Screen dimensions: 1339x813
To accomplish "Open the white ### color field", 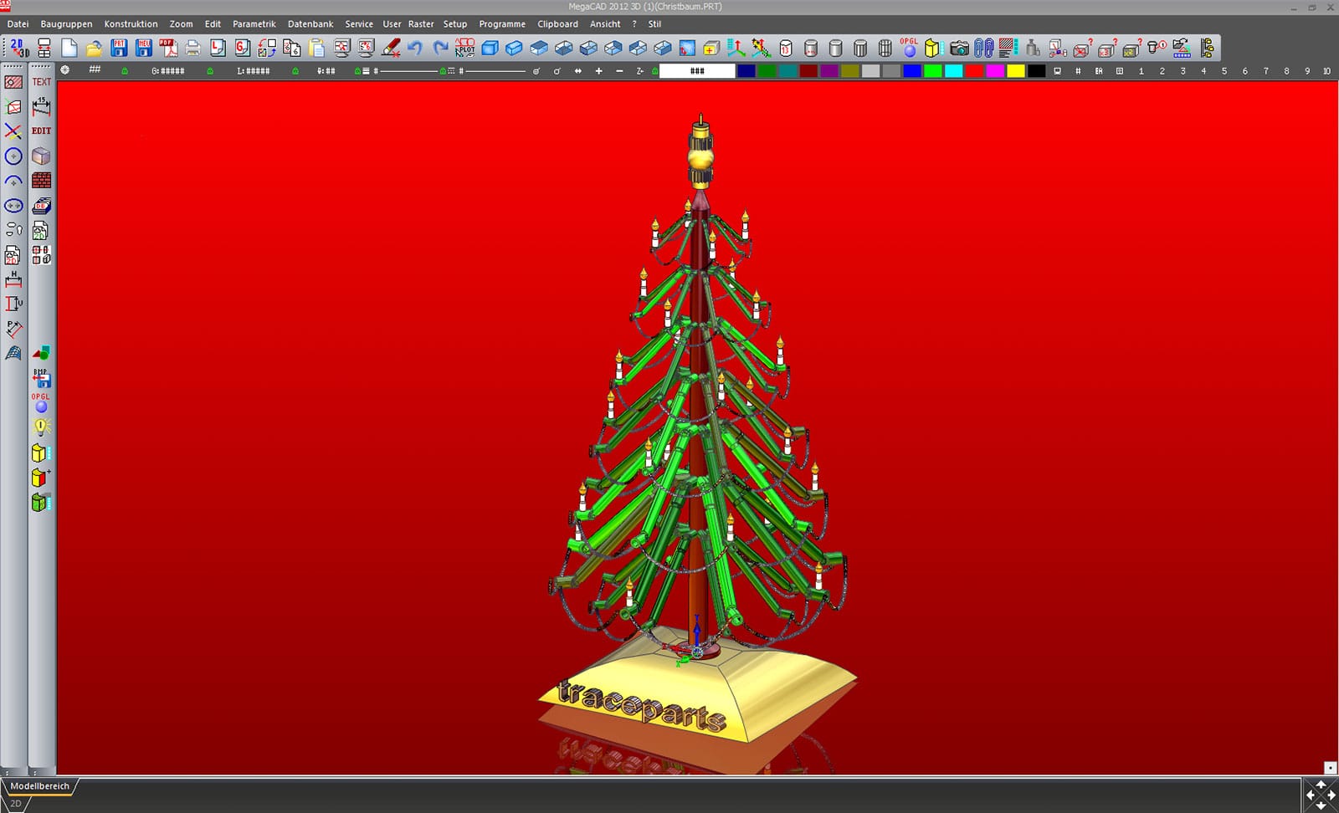I will coord(696,71).
